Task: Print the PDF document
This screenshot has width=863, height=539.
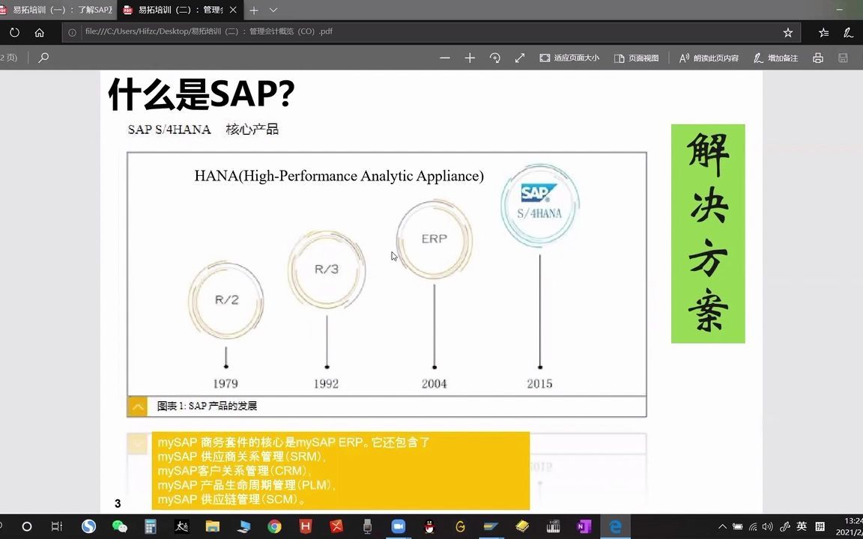Action: coord(818,58)
